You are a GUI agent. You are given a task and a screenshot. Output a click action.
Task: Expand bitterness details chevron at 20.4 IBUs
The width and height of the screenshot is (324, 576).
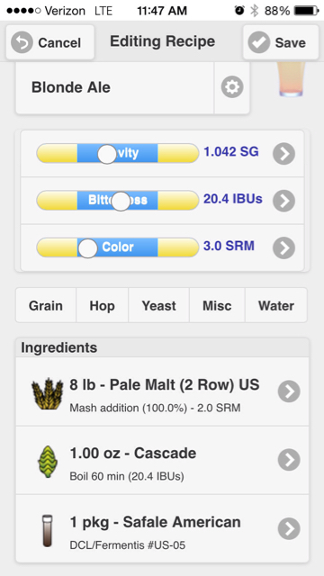284,201
